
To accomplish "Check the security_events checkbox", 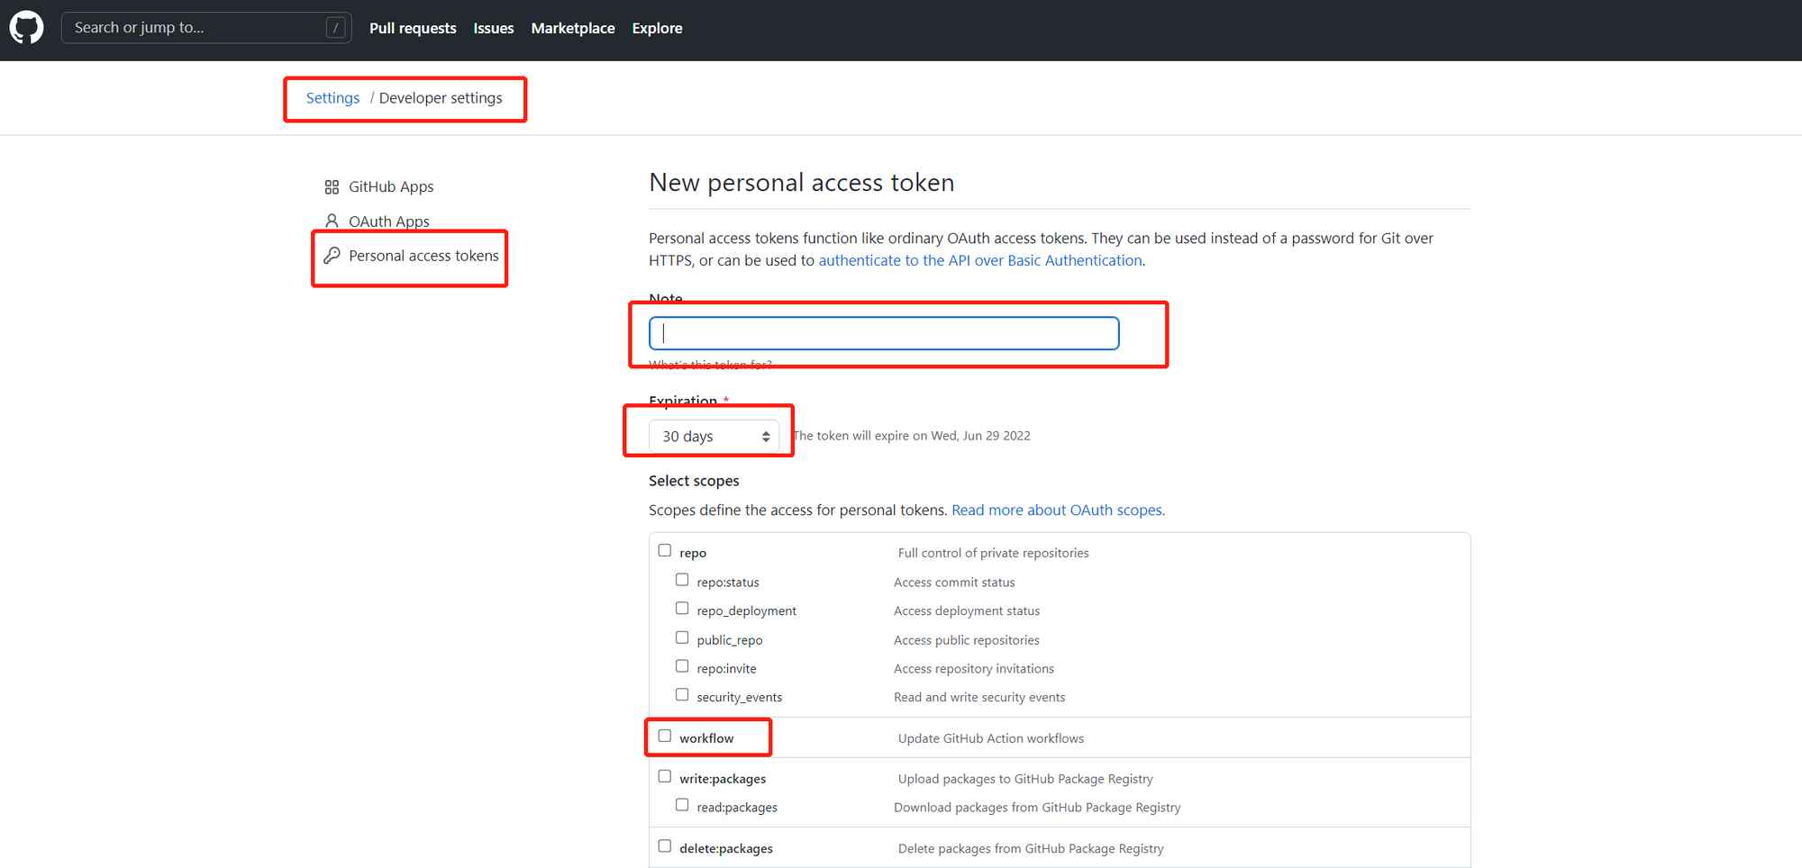I will pos(682,695).
